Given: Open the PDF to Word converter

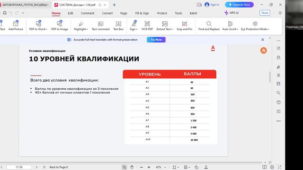Looking at the screenshot, I should point(38,25).
